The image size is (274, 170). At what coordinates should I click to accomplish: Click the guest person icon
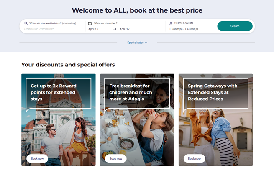click(171, 23)
